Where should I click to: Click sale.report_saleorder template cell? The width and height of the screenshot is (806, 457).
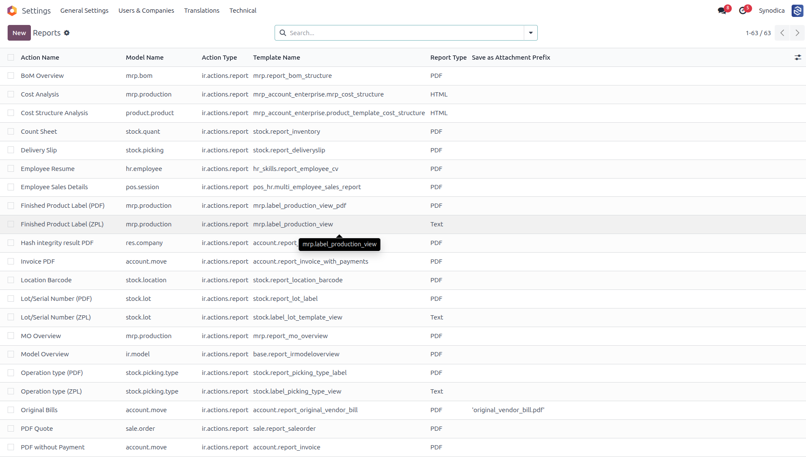[x=284, y=429]
